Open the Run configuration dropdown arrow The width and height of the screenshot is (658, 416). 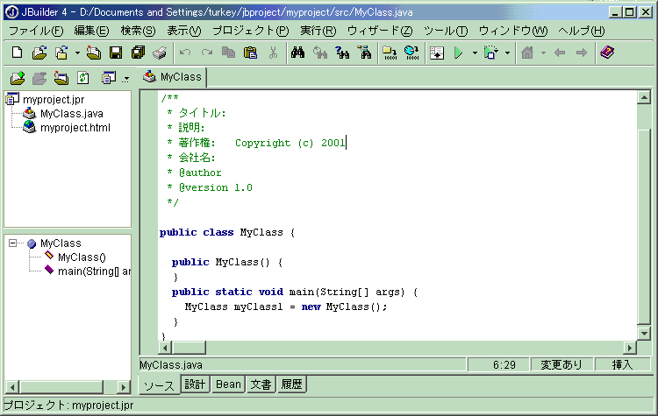[474, 53]
